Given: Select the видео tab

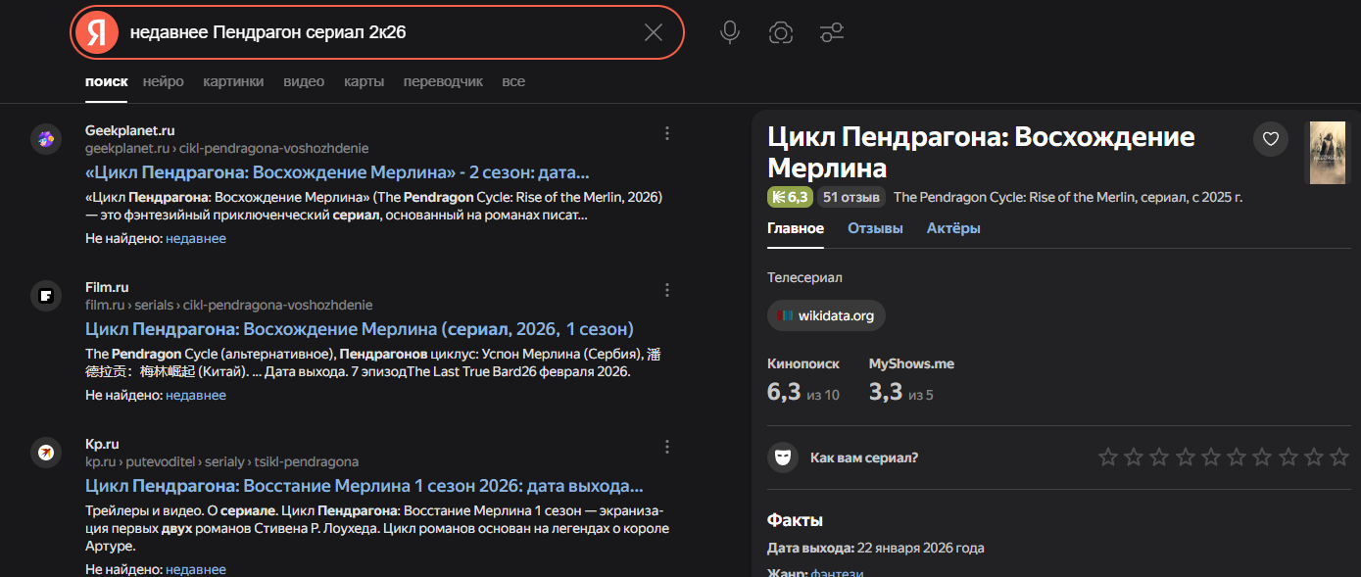Looking at the screenshot, I should tap(304, 81).
